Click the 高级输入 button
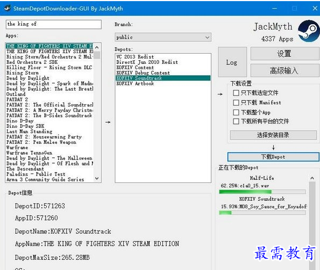This screenshot has width=320, height=270. 285,70
